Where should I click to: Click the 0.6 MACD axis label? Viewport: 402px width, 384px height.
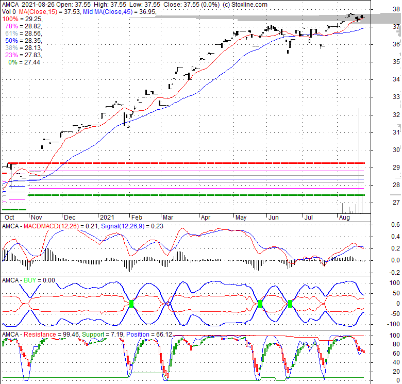[396, 225]
